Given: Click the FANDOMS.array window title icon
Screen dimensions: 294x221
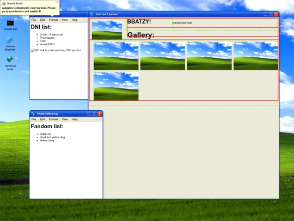Looking at the screenshot, I should click(33, 114).
